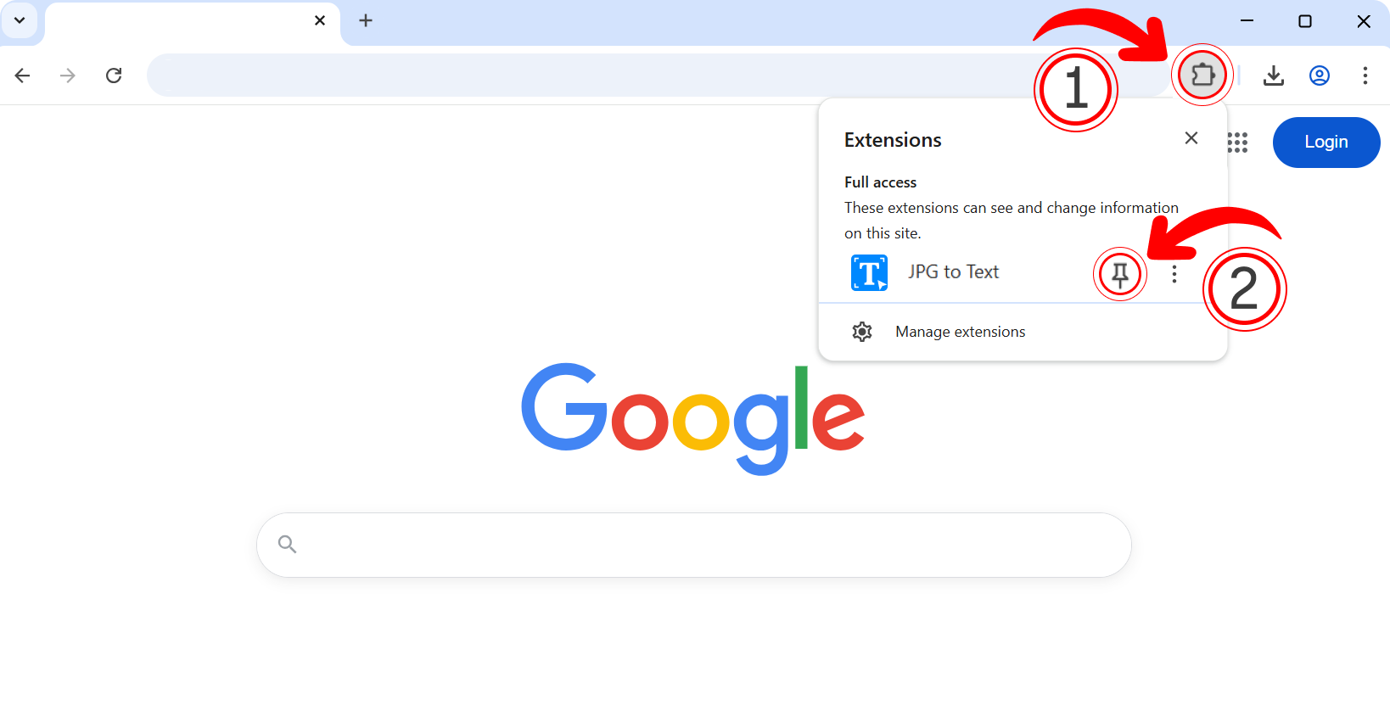Pin the JPG to Text extension
The width and height of the screenshot is (1390, 705).
point(1120,274)
